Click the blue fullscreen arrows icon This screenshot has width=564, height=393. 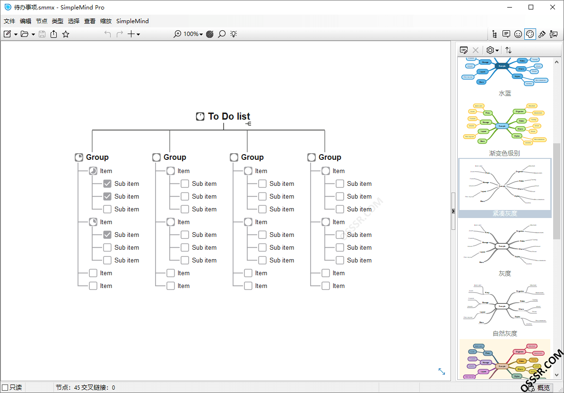[x=442, y=371]
